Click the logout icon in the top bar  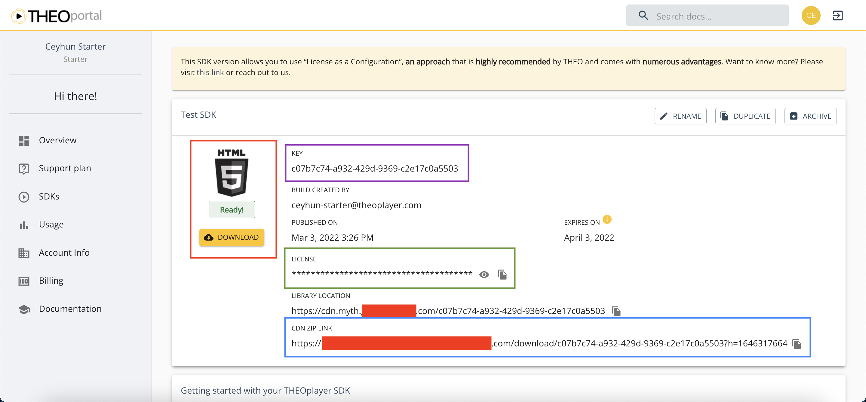click(838, 15)
